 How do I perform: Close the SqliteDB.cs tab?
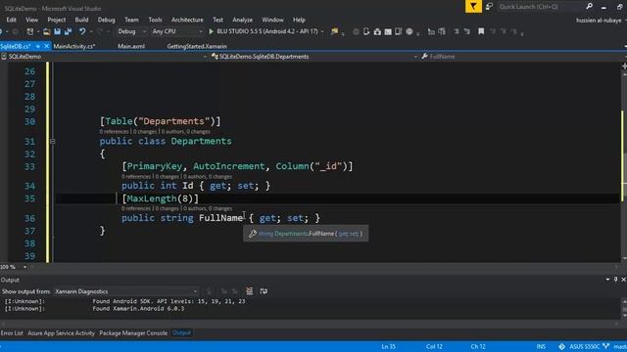(x=46, y=46)
